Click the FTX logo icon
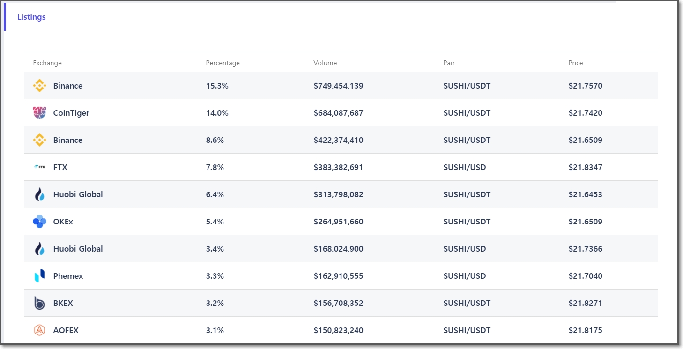 [x=39, y=167]
